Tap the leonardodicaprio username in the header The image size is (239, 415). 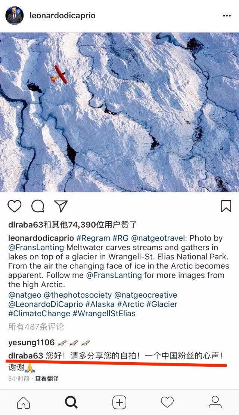click(63, 16)
